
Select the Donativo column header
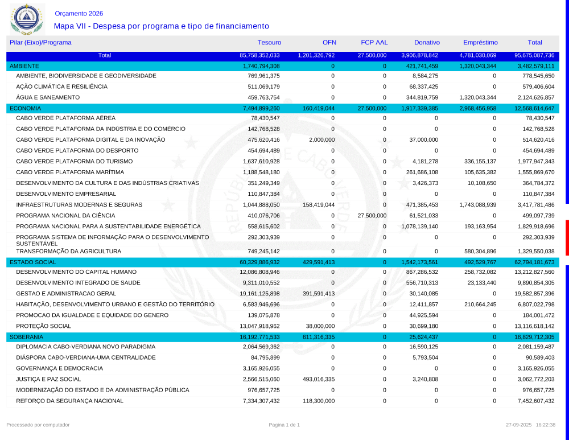pyautogui.click(x=427, y=43)
